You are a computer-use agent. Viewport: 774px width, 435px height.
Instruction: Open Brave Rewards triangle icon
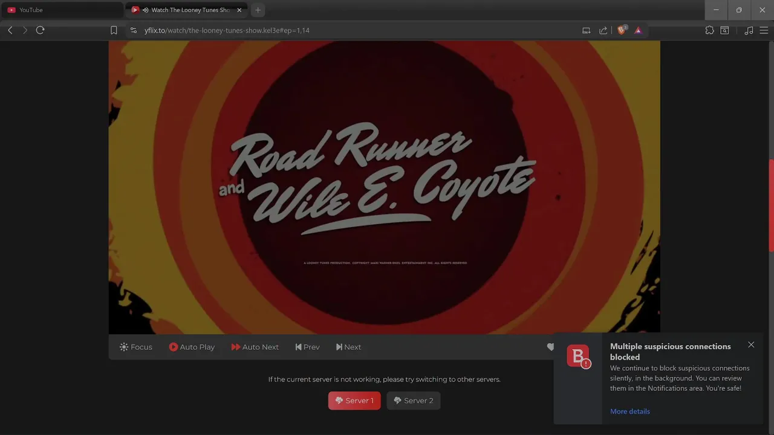tap(638, 30)
